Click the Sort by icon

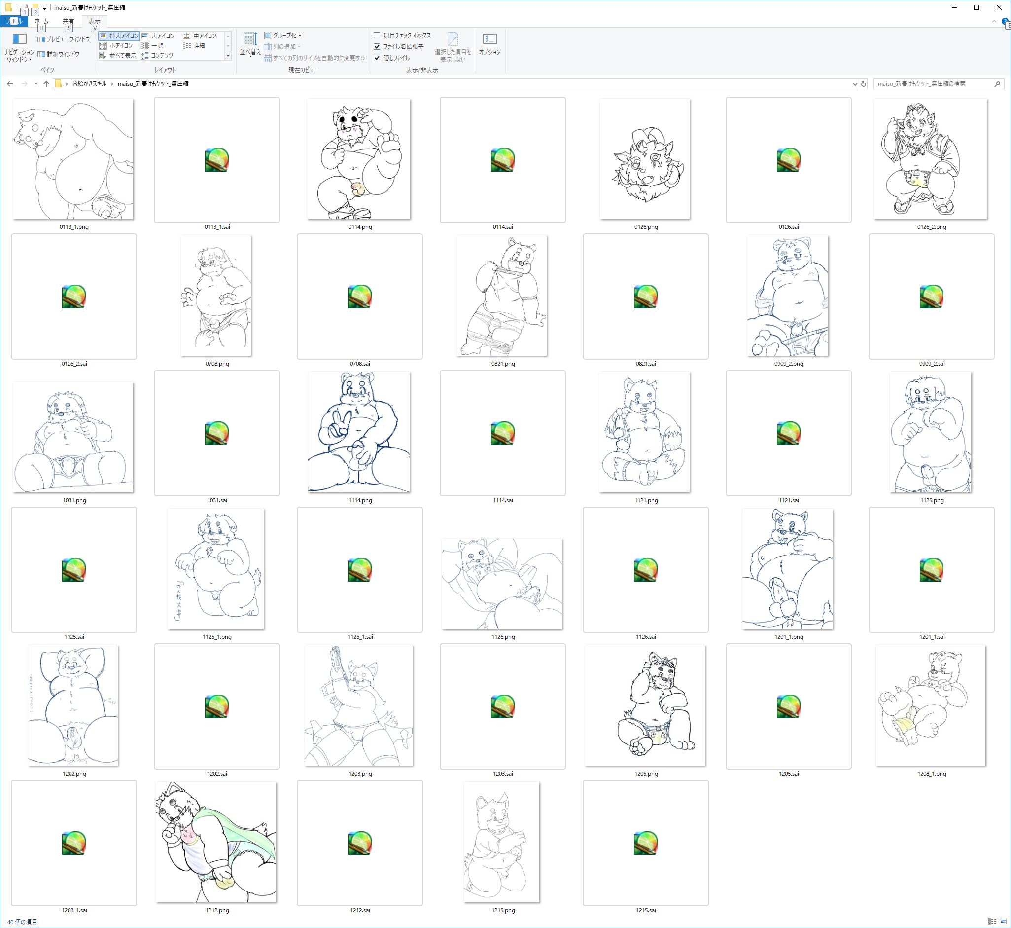[x=249, y=39]
